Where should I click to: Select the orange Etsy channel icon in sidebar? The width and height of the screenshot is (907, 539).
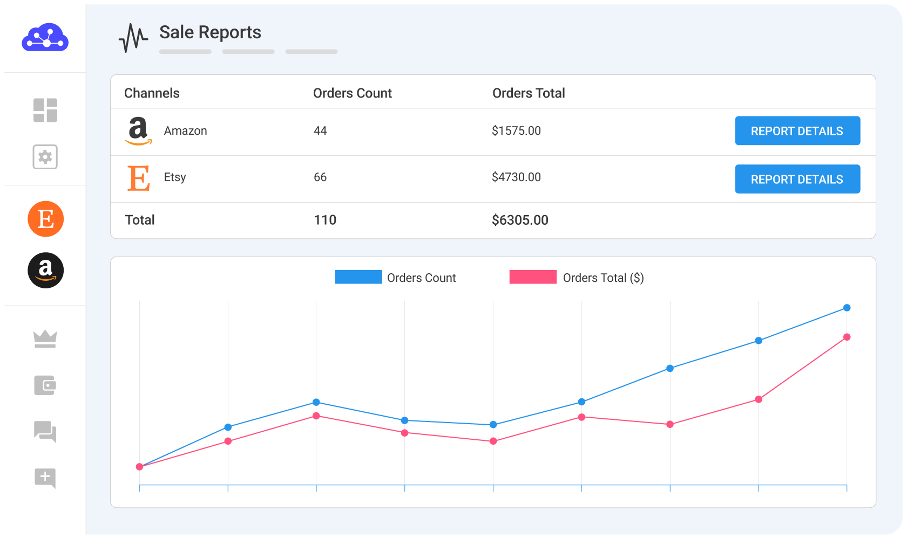click(46, 219)
